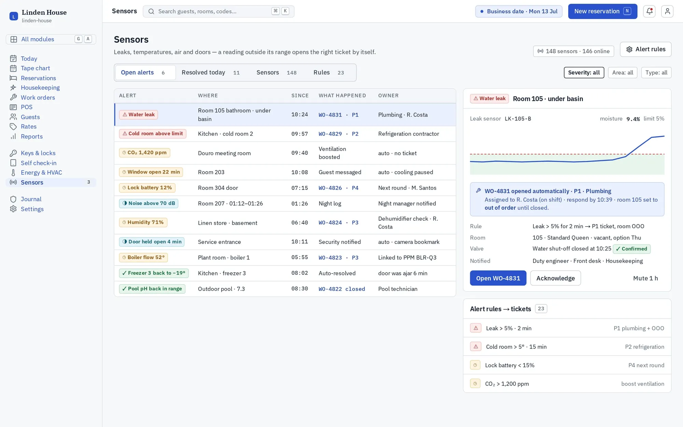Click the Business date Mon 13 Jul pill
The image size is (683, 427).
pyautogui.click(x=519, y=11)
